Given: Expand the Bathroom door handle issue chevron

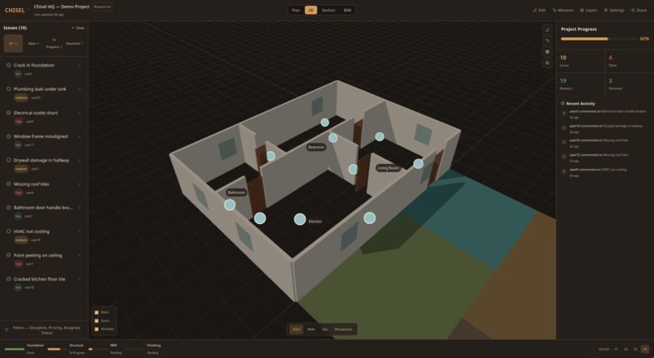Looking at the screenshot, I should click(x=80, y=208).
